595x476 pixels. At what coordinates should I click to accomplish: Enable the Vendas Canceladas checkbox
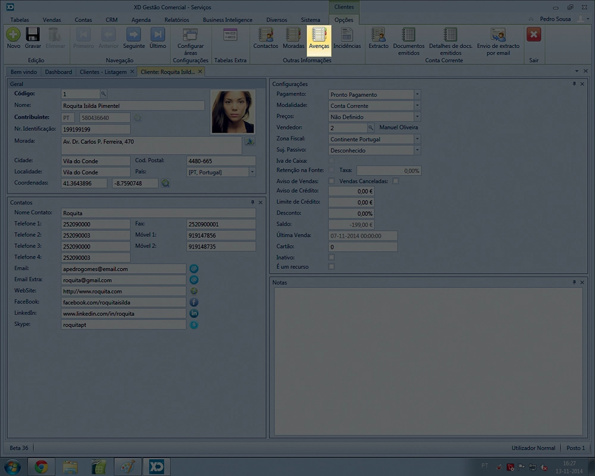[x=395, y=181]
